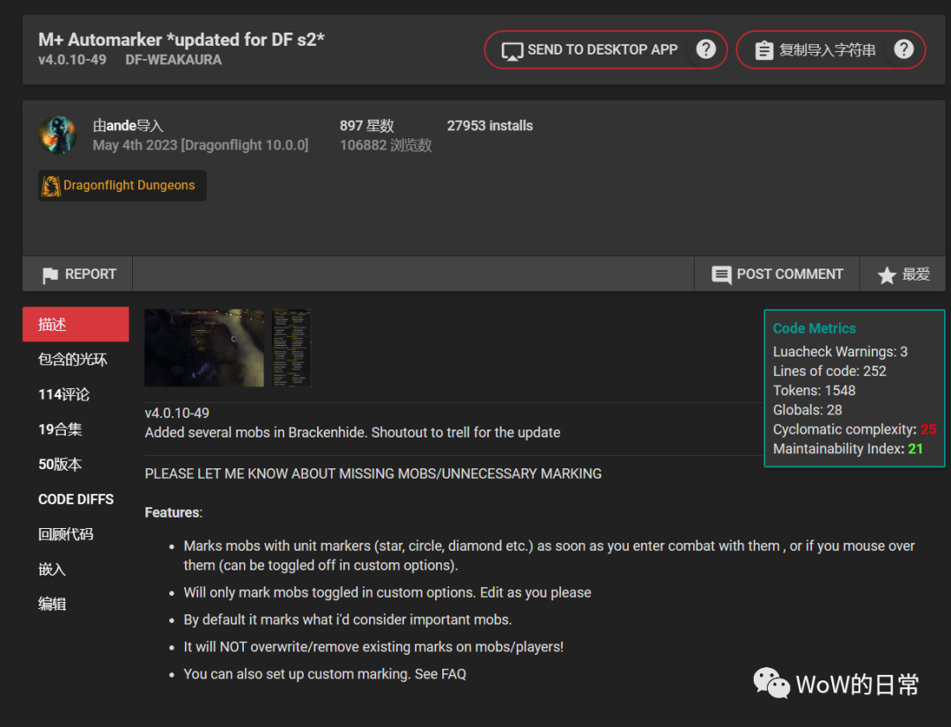Go to the 回顾代码 code review tab
The width and height of the screenshot is (951, 727).
(66, 534)
